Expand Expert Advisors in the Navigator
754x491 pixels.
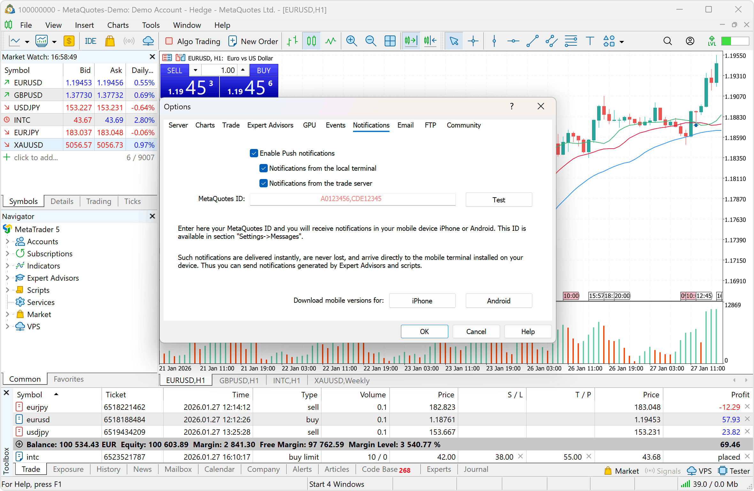coord(8,278)
